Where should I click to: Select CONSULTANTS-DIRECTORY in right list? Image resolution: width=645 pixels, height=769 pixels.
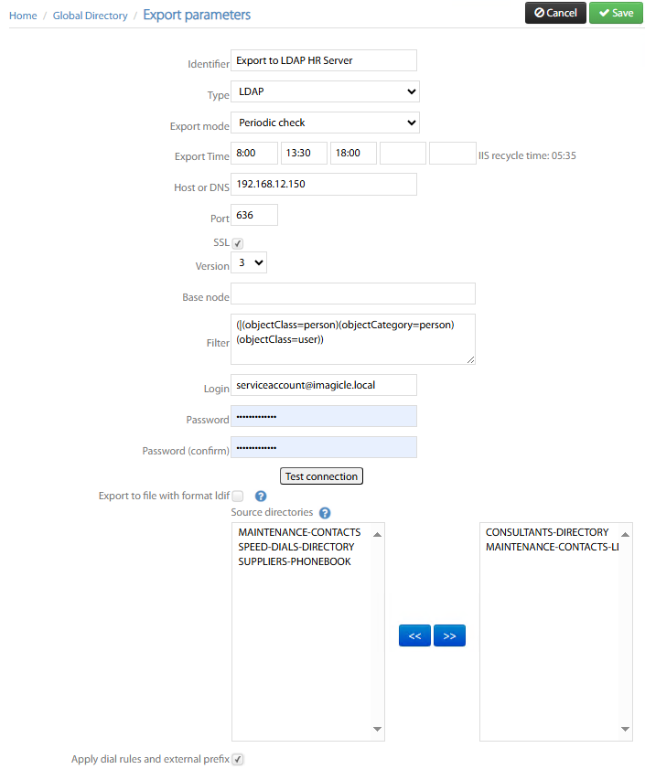tap(546, 532)
